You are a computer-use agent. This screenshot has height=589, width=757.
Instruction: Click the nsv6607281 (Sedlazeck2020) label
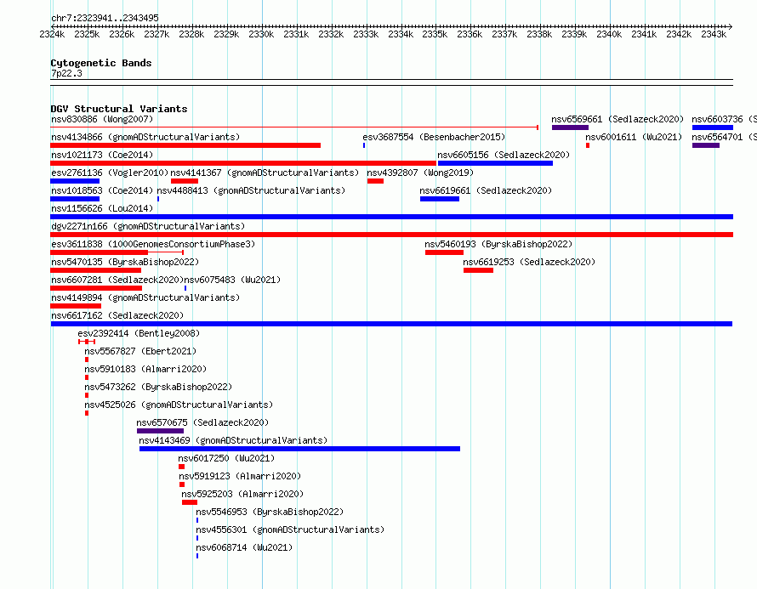point(117,280)
